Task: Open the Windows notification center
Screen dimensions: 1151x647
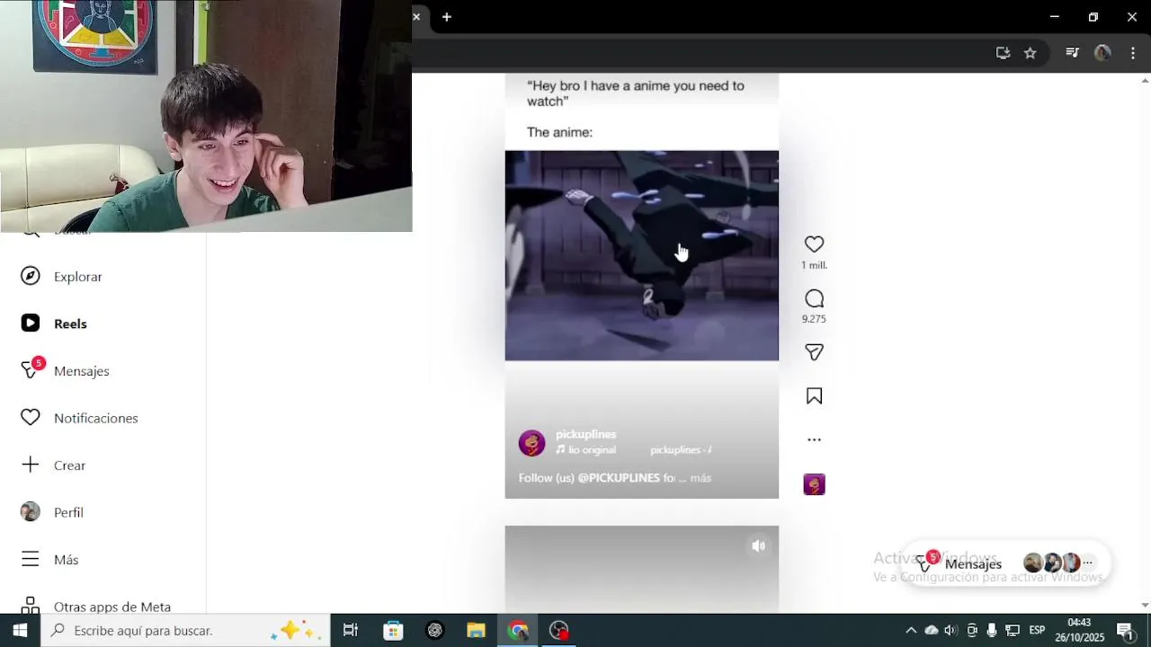Action: point(1125,630)
